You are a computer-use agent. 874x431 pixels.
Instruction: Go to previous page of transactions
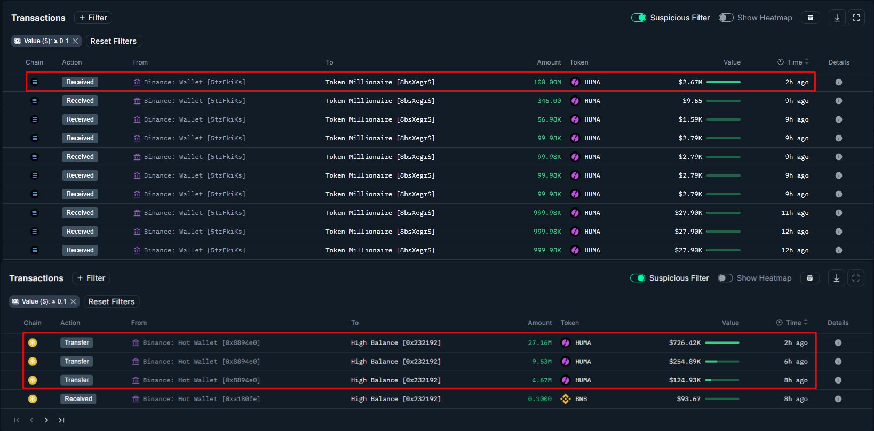click(31, 420)
